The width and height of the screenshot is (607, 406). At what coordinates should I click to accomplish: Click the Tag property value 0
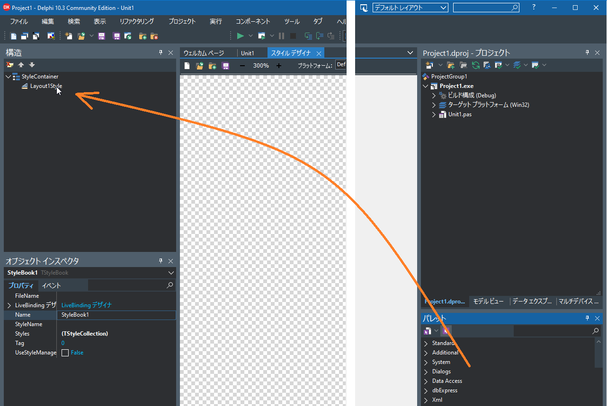point(63,343)
